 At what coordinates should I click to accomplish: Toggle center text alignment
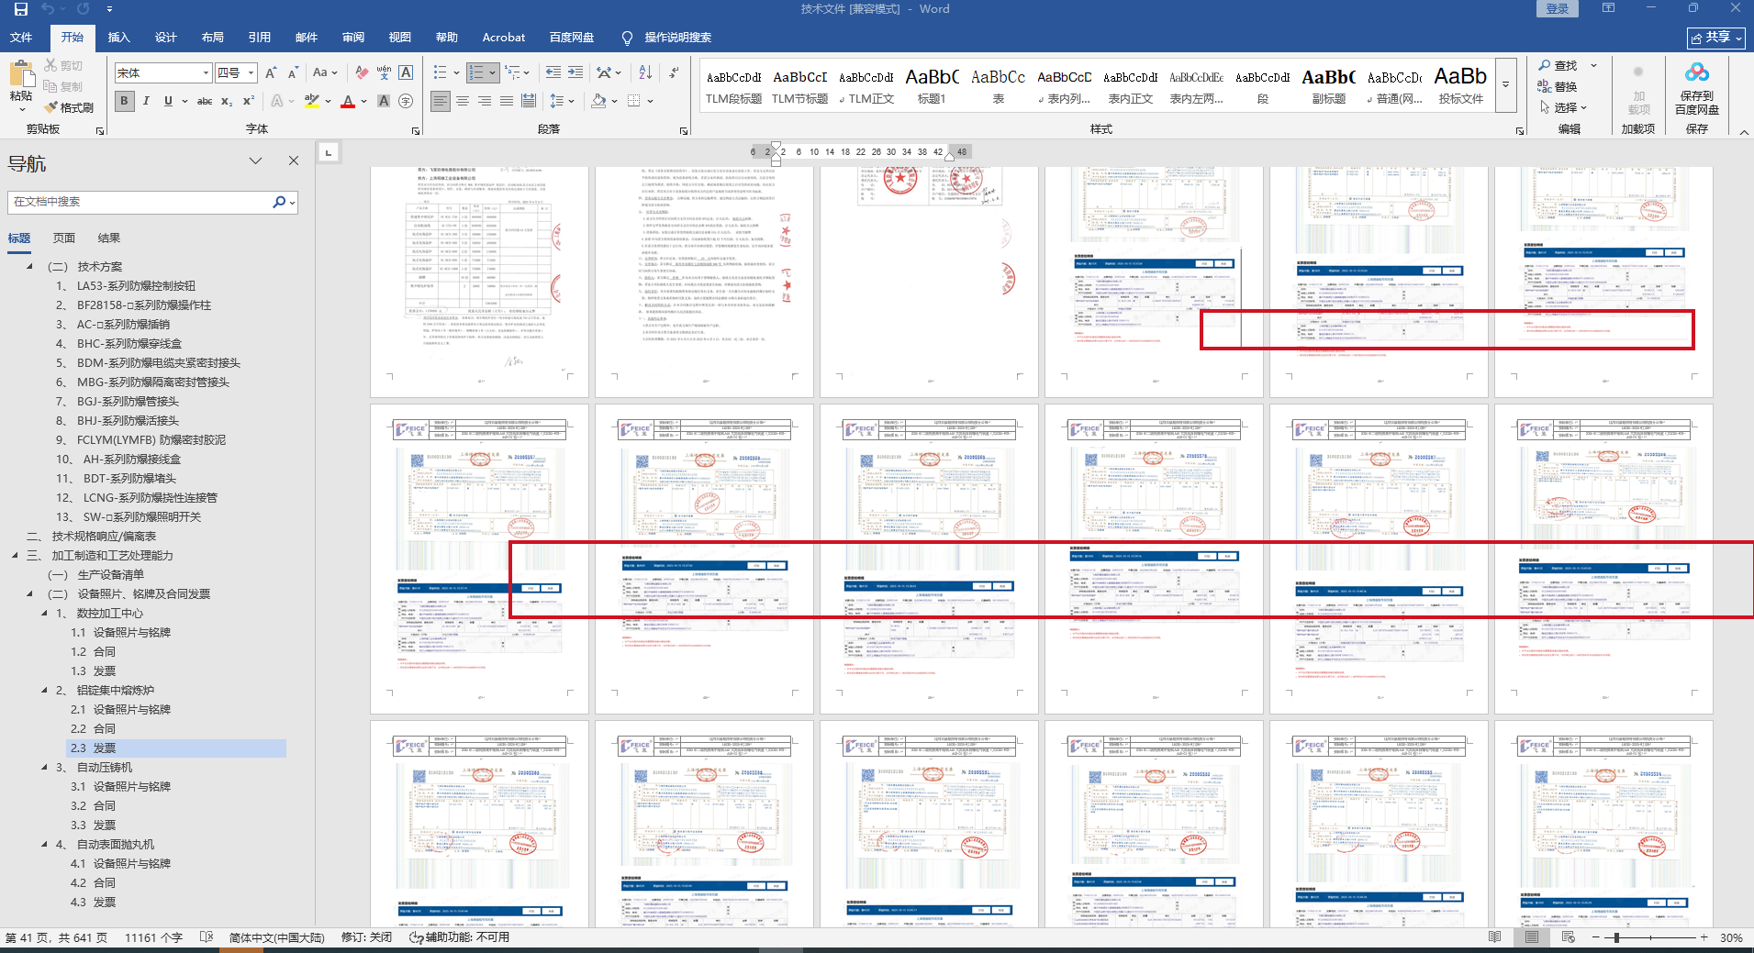click(463, 101)
